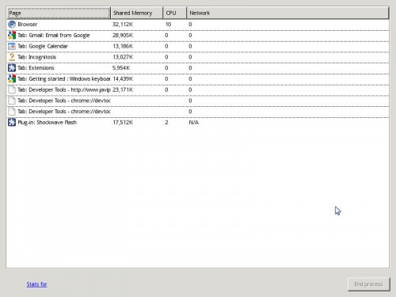Sort by the Network column header
Viewport: 396px width, 297px height.
coord(287,13)
